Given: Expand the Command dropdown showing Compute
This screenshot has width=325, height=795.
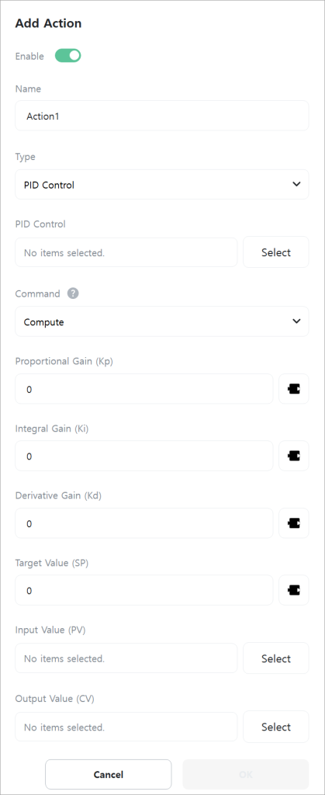Looking at the screenshot, I should pos(162,321).
